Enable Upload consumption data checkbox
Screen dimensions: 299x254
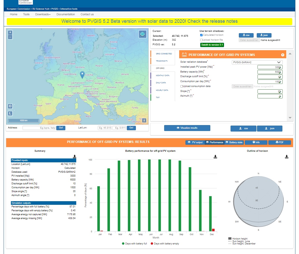(182, 86)
